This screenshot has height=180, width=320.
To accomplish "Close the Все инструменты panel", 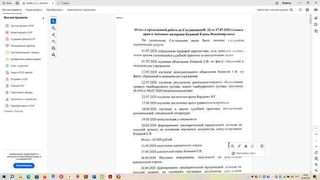I will click(43, 18).
